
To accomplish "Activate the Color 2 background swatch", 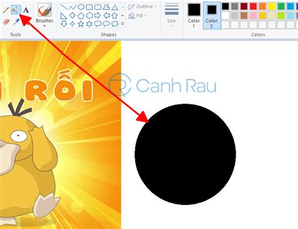I will click(x=211, y=16).
